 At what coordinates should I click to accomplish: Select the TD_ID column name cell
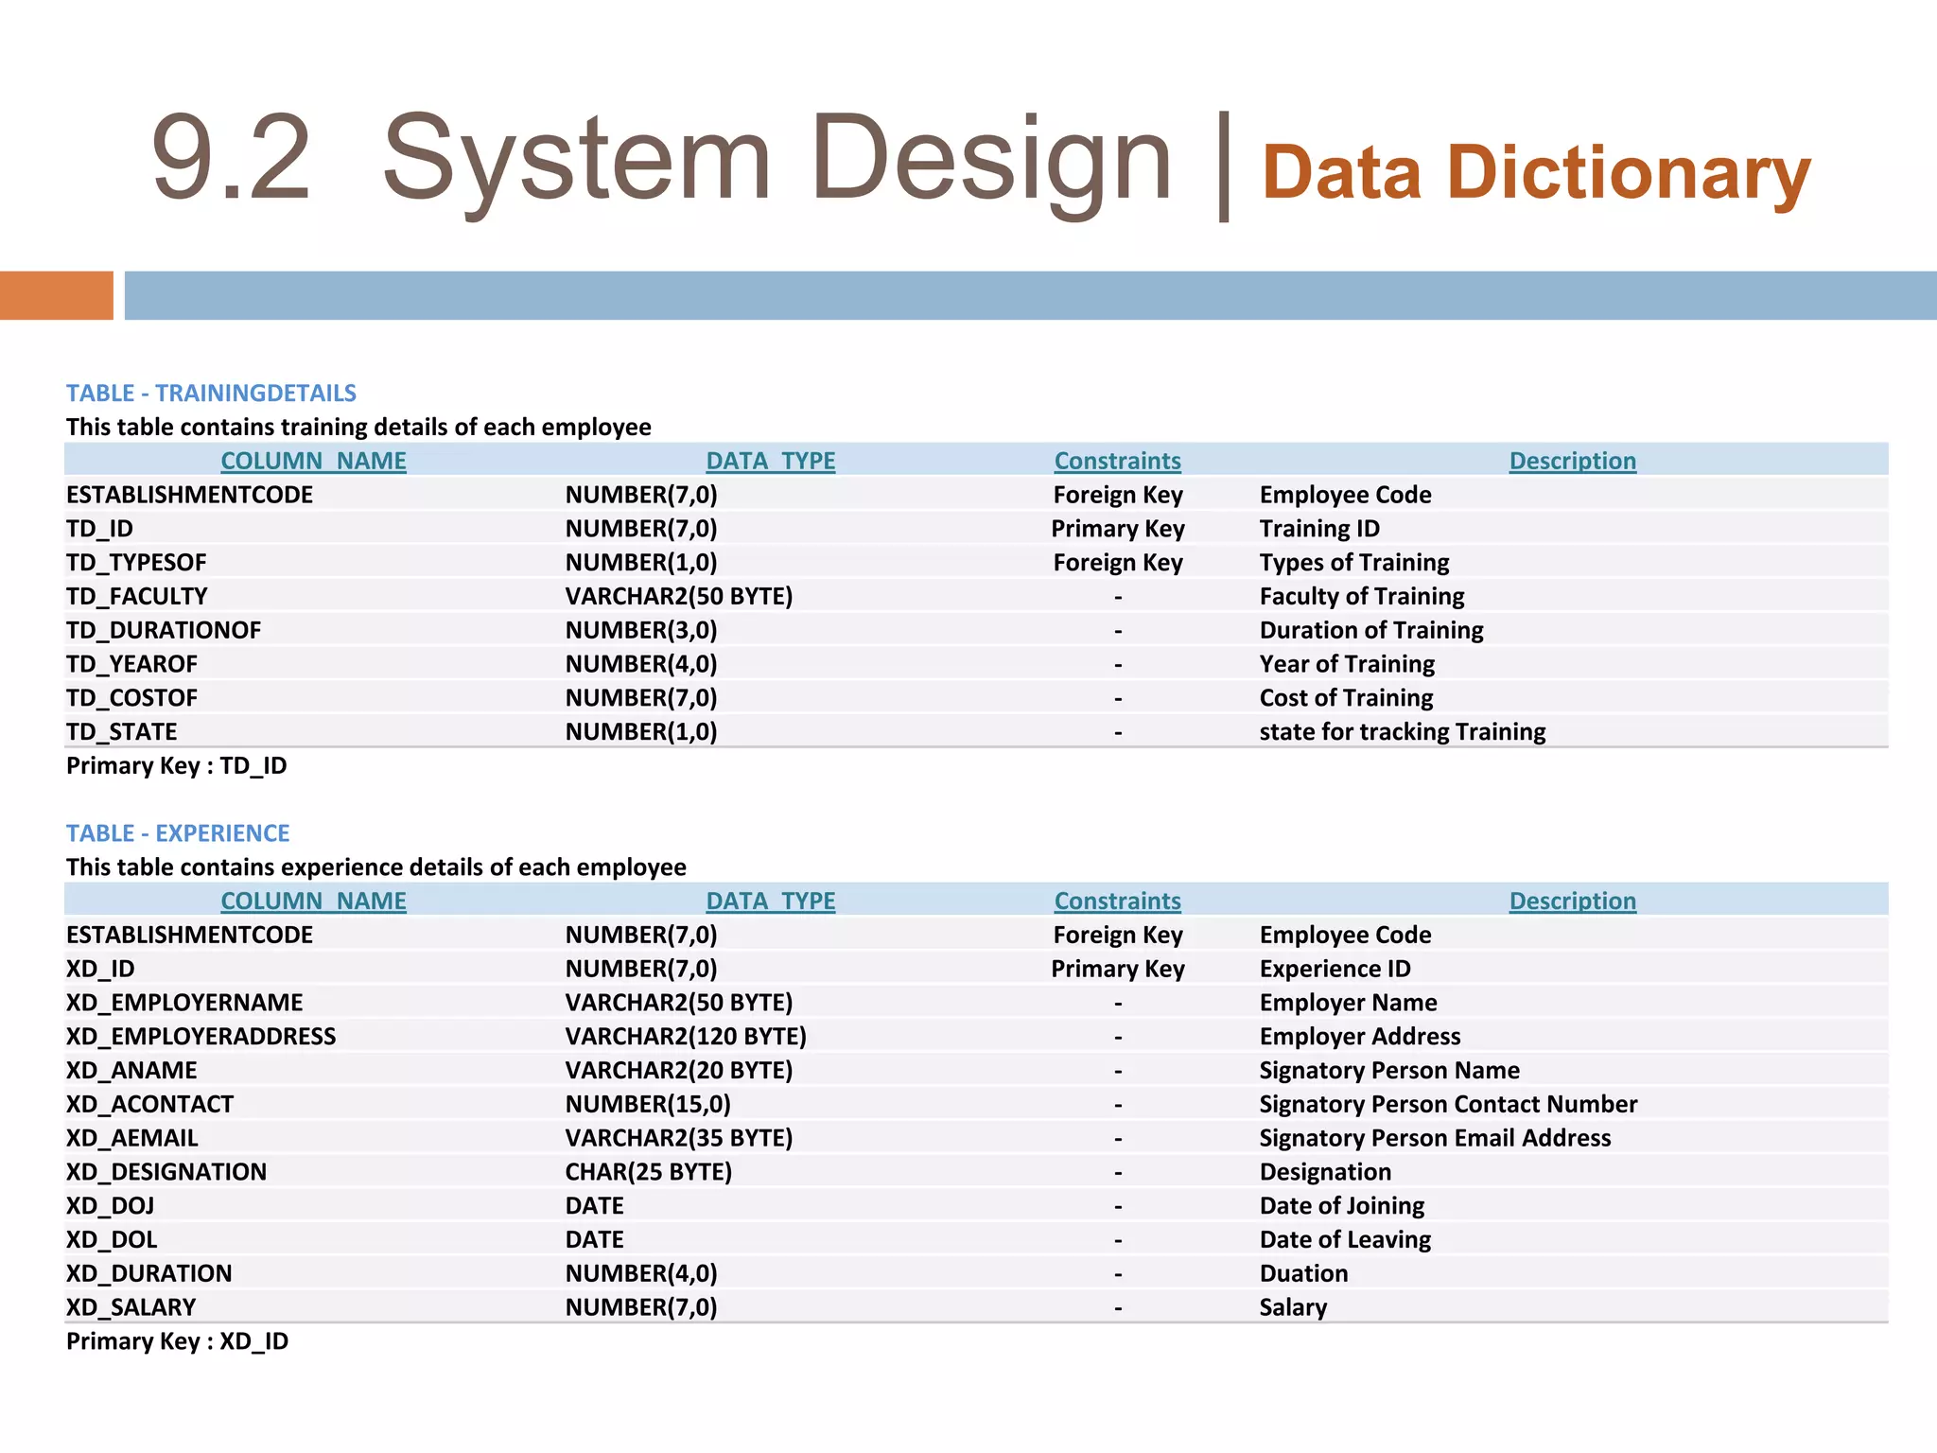(99, 529)
